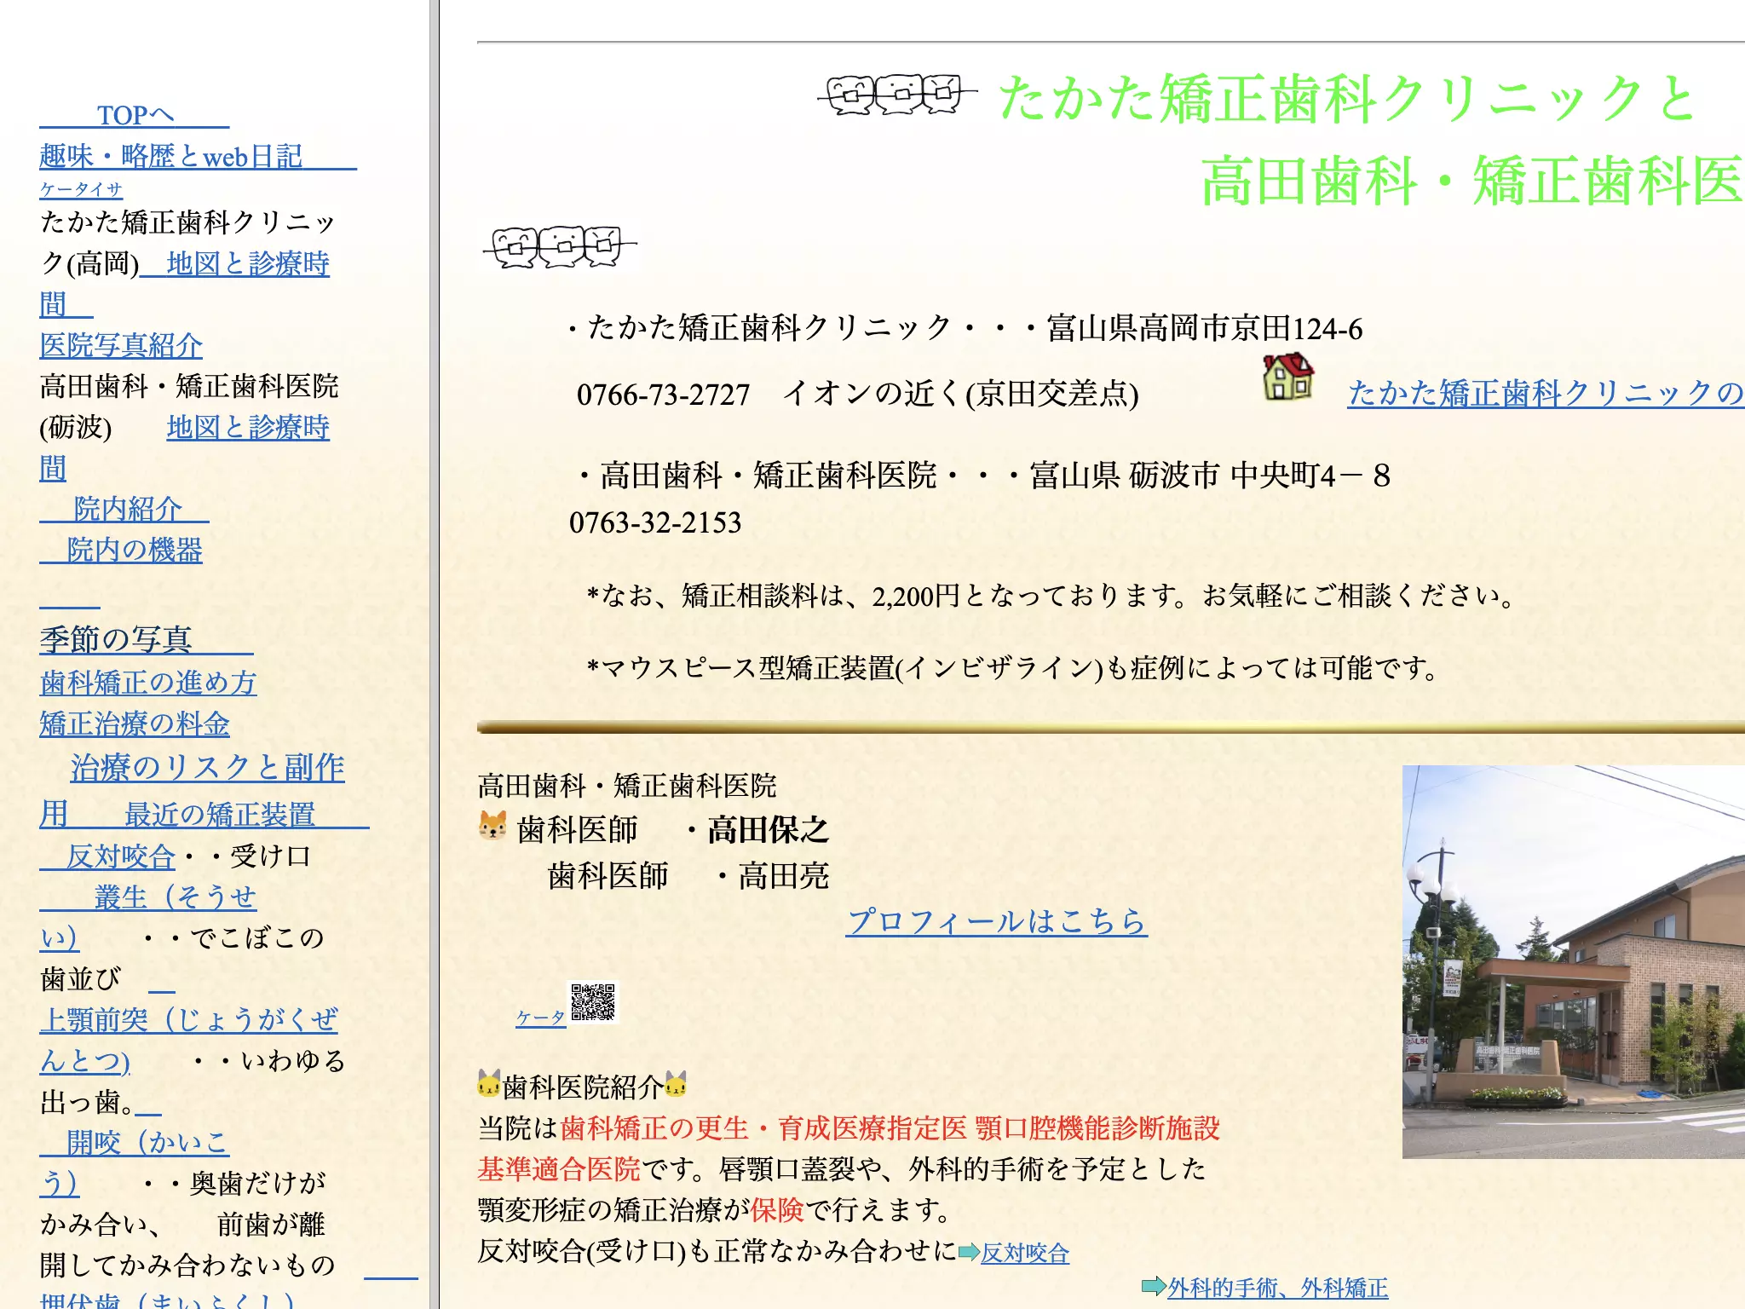This screenshot has width=1745, height=1309.
Task: Open 歯科矯正の進め方 link
Action: tap(148, 683)
